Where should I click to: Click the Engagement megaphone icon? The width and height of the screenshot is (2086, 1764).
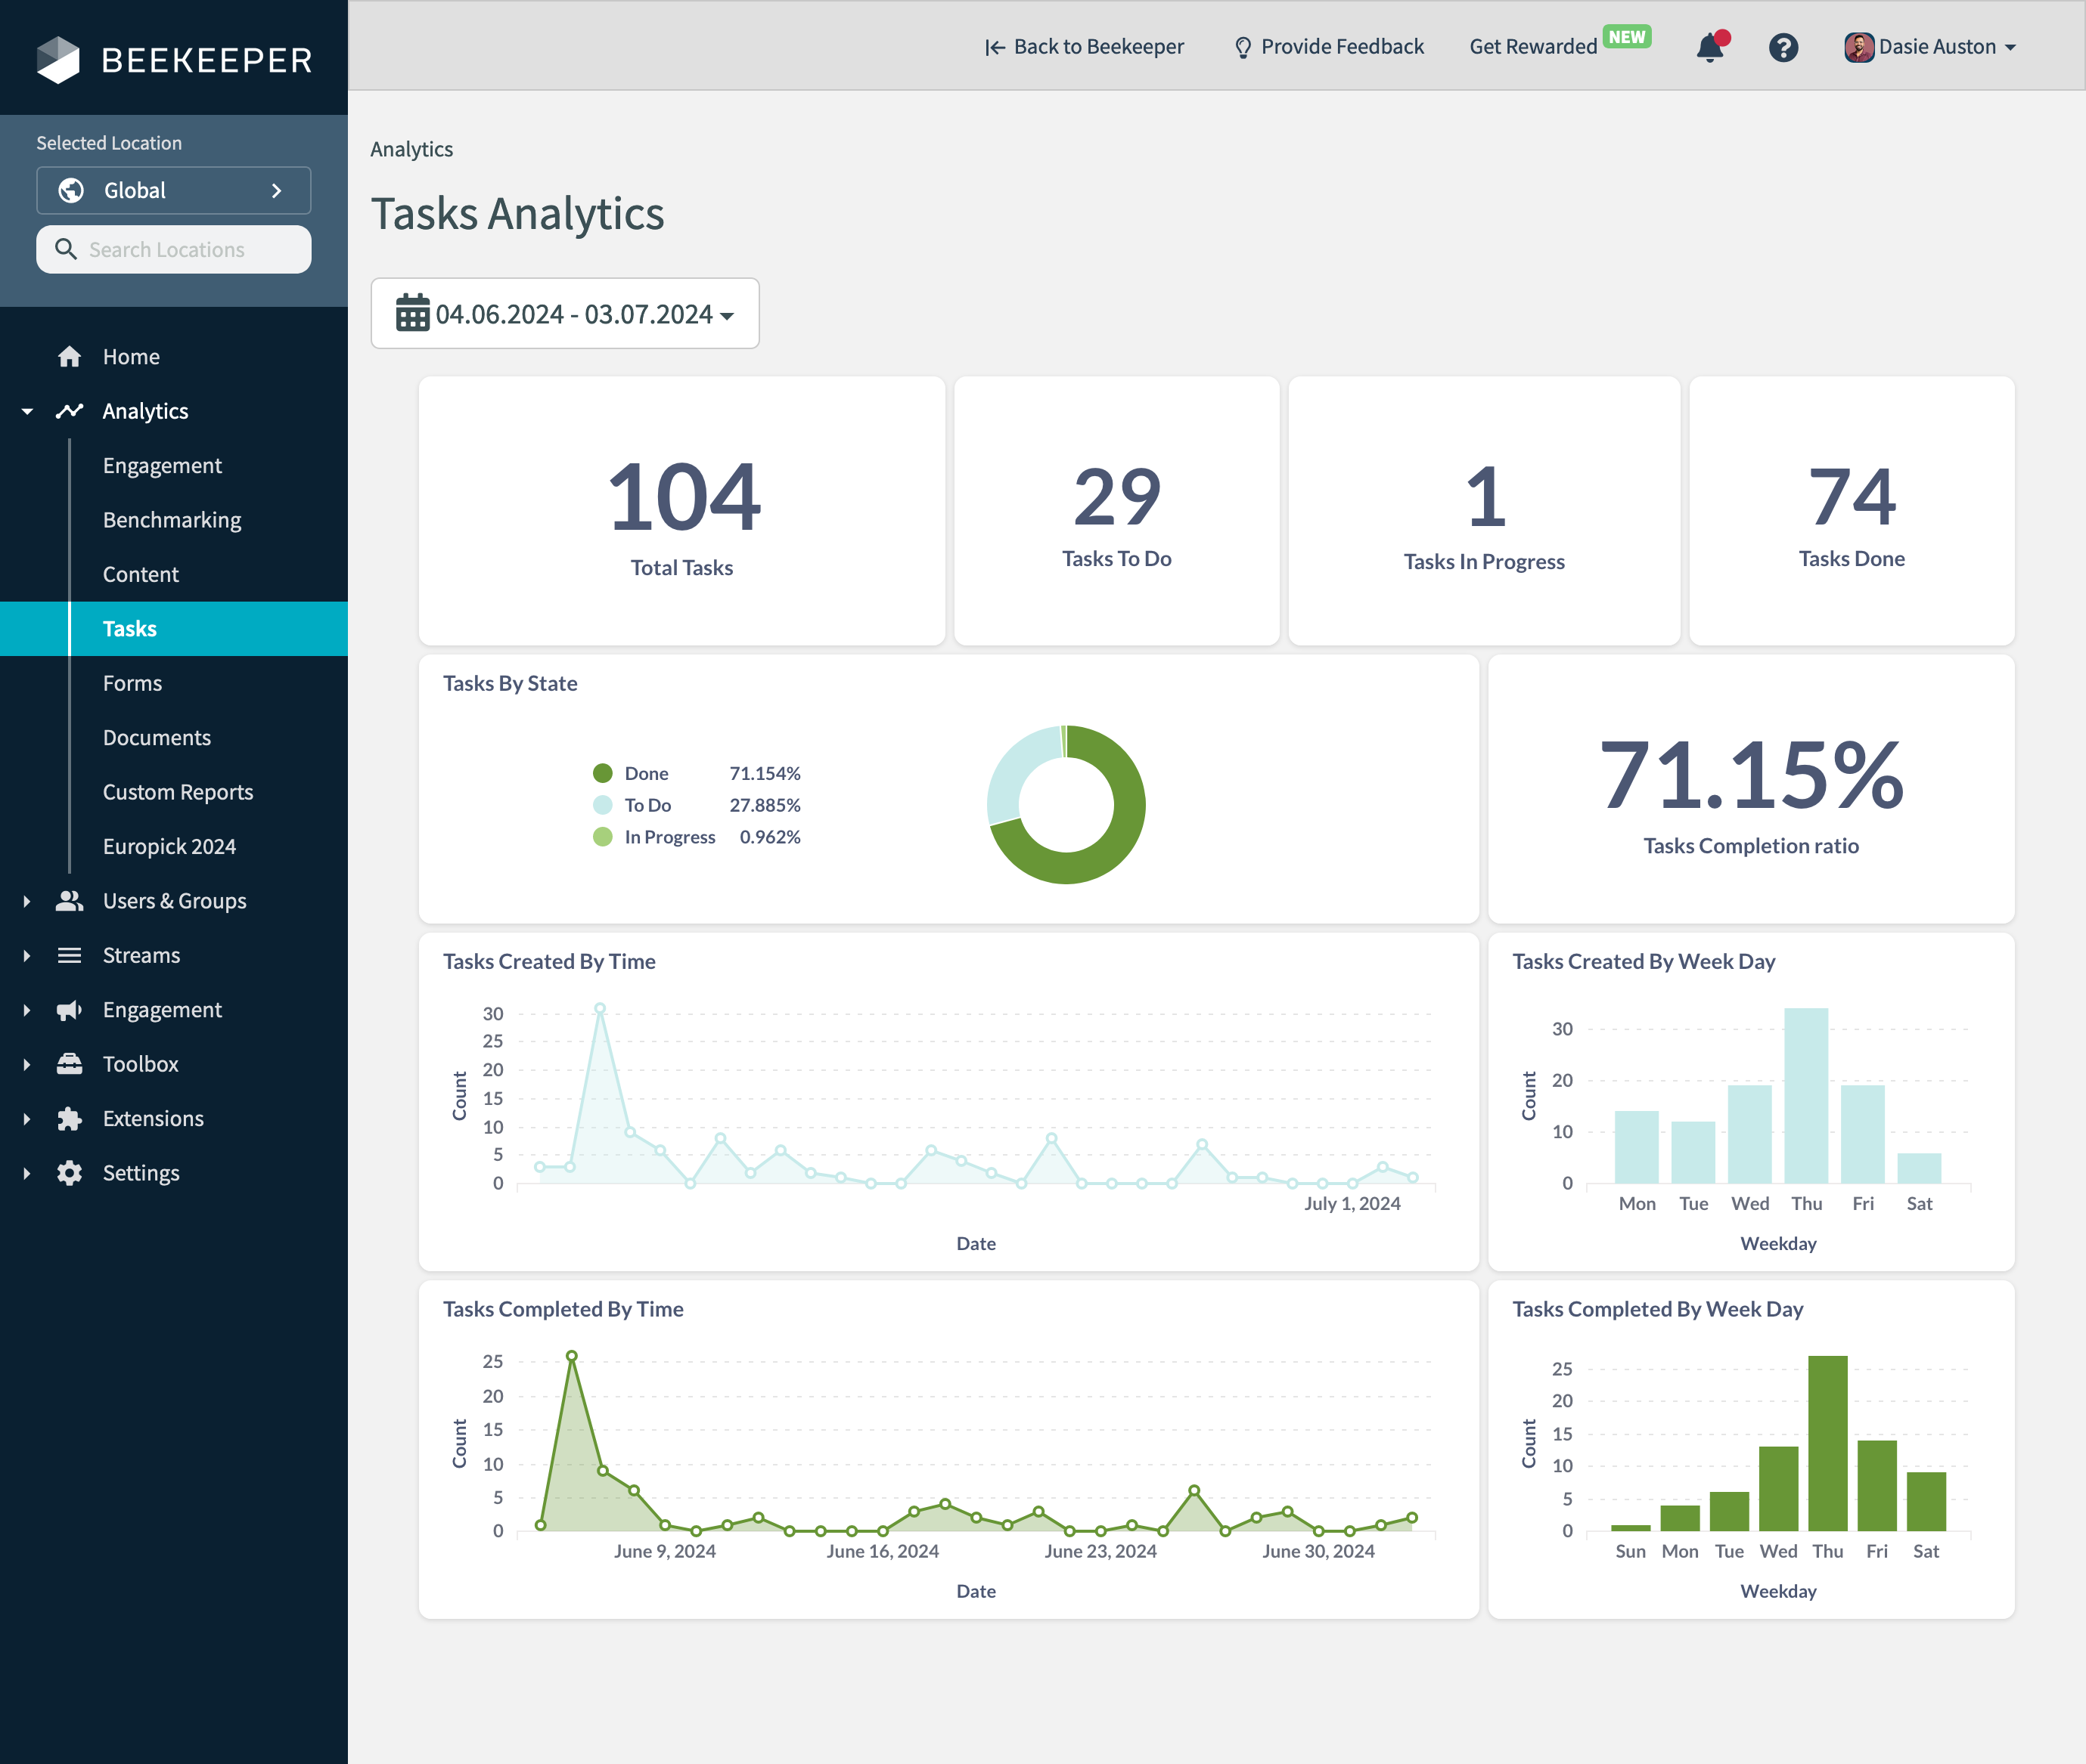(69, 1009)
